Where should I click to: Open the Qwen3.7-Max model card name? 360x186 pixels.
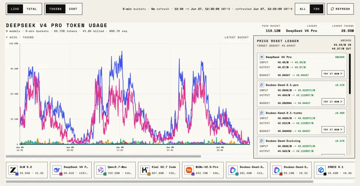117,167
